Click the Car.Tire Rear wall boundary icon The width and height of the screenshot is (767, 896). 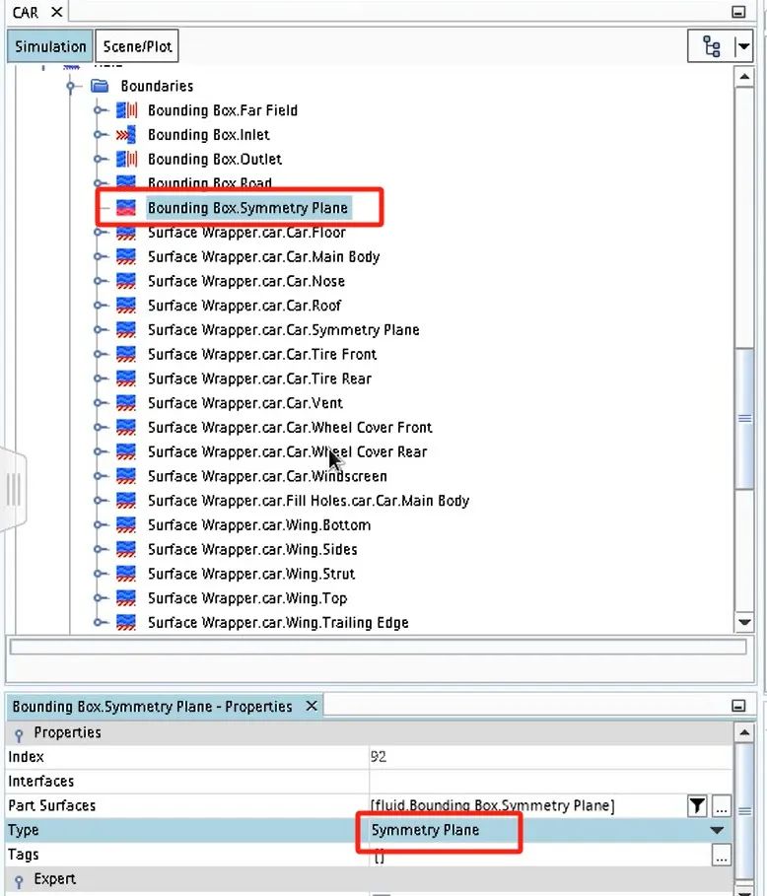[126, 379]
